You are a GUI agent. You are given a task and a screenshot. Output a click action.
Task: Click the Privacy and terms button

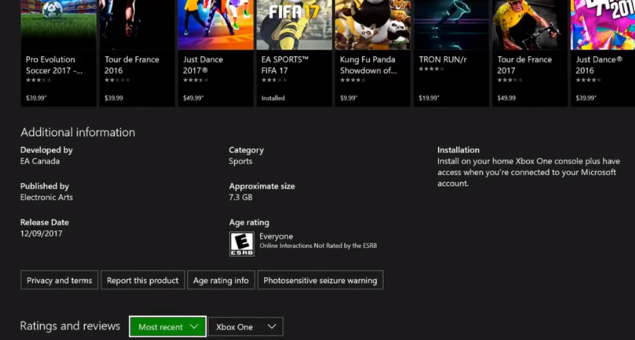click(59, 280)
